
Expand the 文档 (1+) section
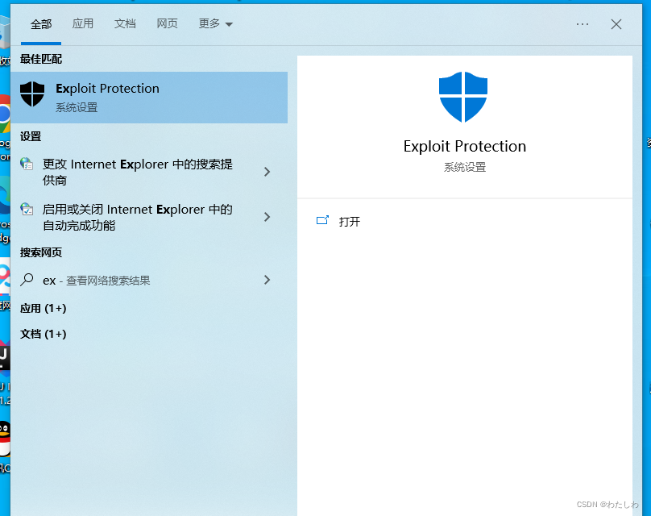[x=44, y=334]
